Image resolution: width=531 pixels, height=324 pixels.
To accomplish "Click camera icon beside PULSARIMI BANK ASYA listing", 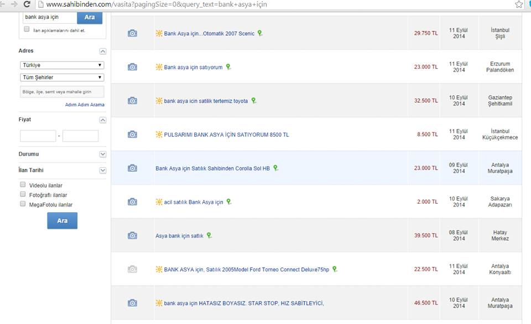I will 132,134.
